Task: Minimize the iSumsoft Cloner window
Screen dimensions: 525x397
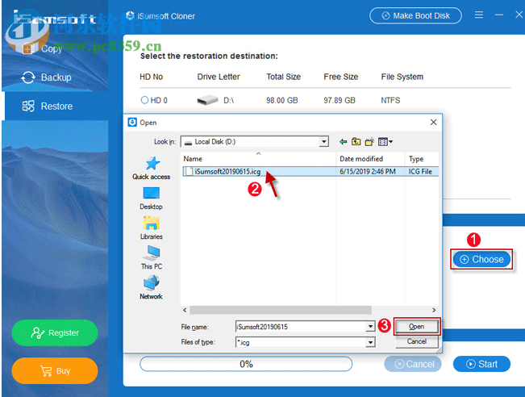Action: click(x=499, y=15)
